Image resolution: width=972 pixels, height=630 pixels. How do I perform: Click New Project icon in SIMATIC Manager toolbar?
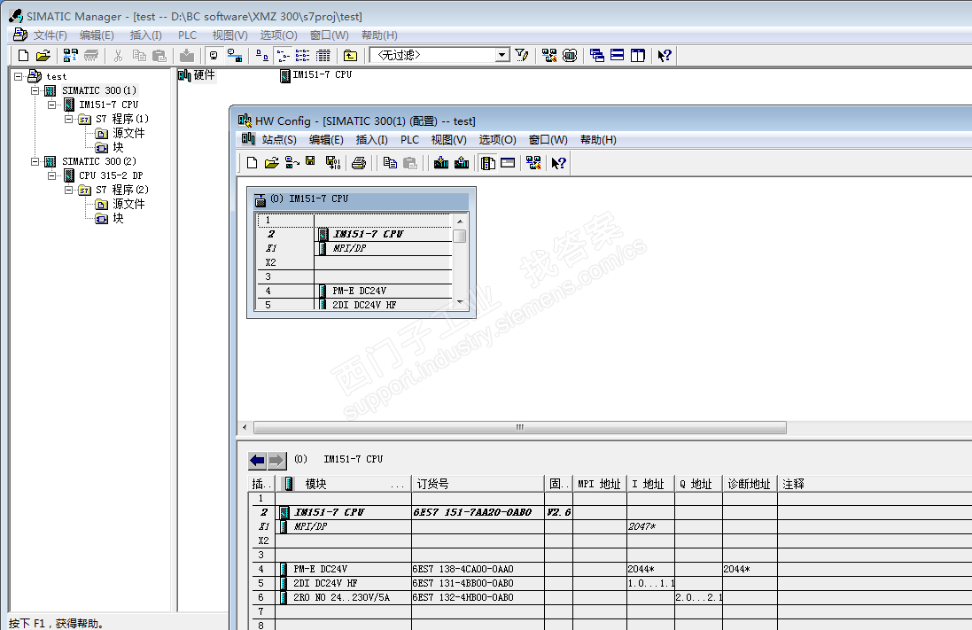(x=23, y=56)
